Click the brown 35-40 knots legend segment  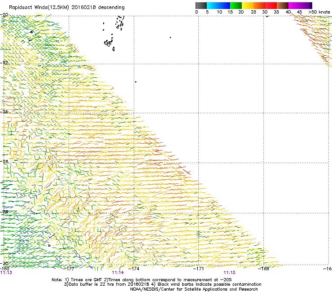(283, 5)
